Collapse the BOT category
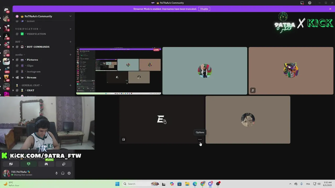335x188 pixels. (19, 42)
